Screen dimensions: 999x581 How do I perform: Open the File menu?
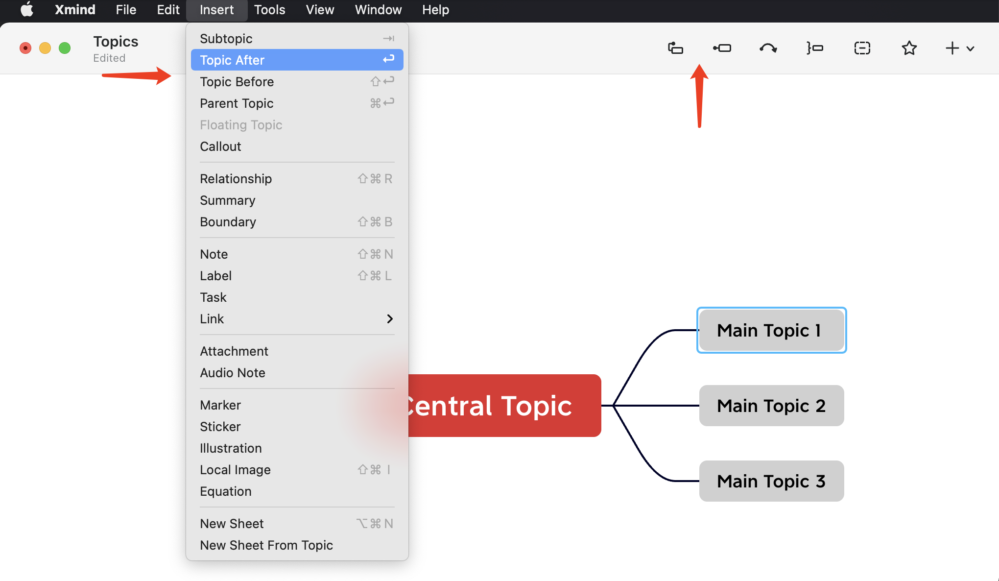(x=126, y=10)
